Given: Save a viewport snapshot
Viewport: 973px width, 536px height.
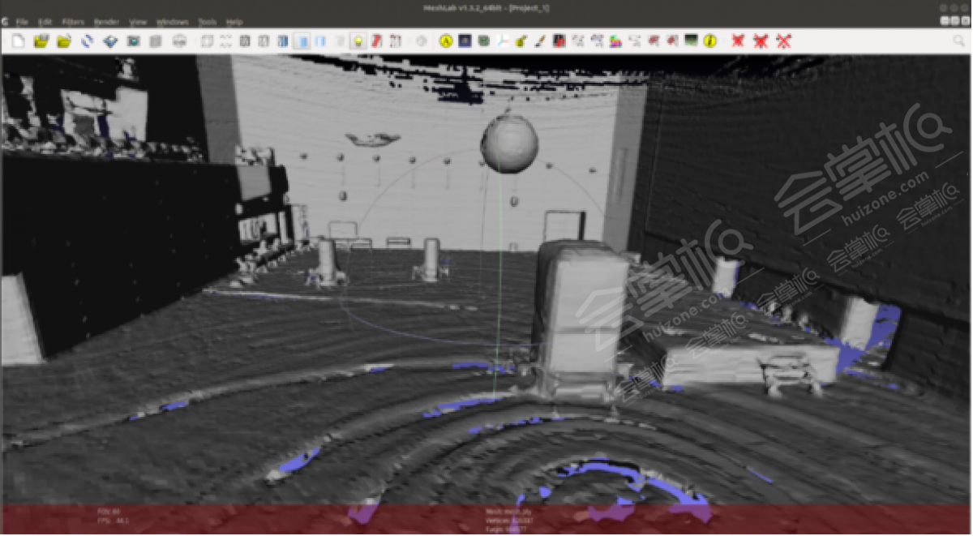Looking at the screenshot, I should (133, 41).
